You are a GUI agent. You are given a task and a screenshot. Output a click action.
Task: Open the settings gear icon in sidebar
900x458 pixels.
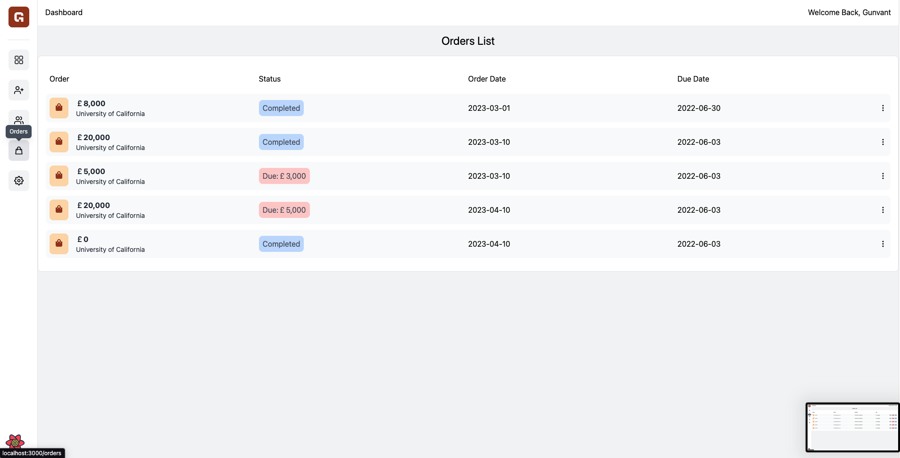pyautogui.click(x=19, y=181)
